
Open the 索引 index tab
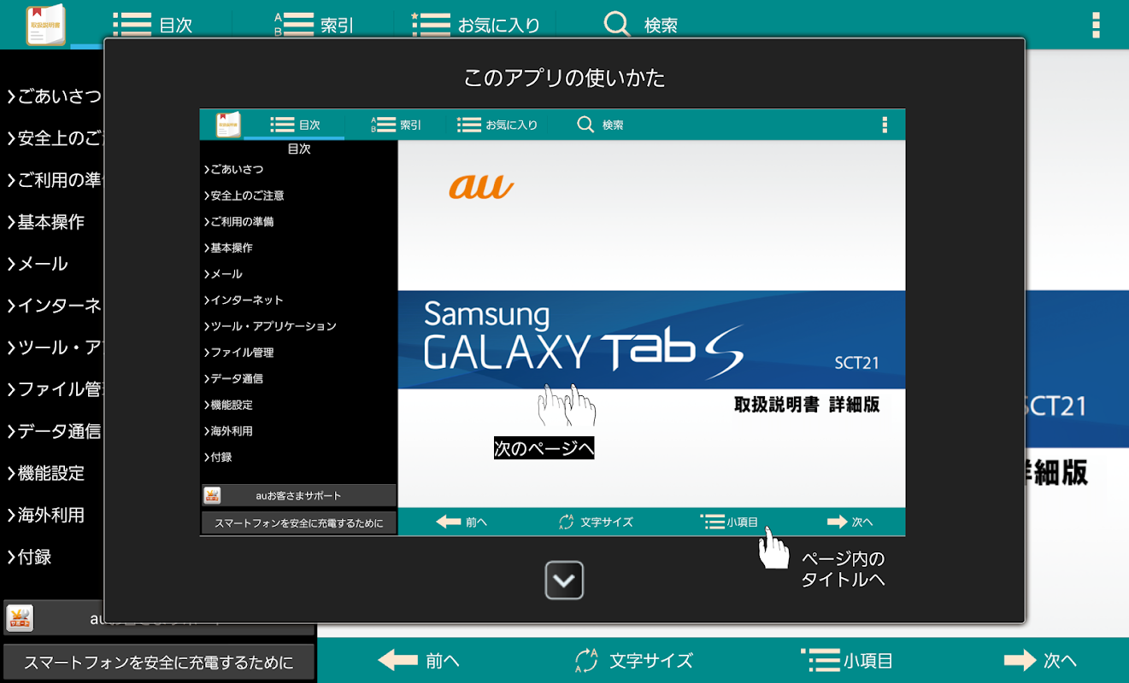coord(314,25)
